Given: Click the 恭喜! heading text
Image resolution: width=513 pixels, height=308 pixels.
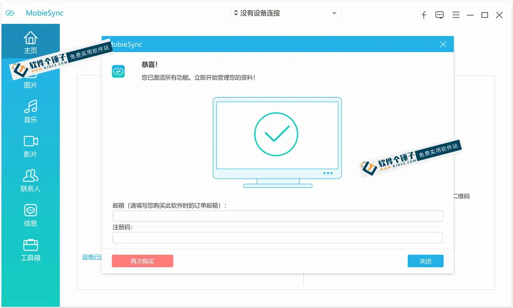Looking at the screenshot, I should pos(150,65).
